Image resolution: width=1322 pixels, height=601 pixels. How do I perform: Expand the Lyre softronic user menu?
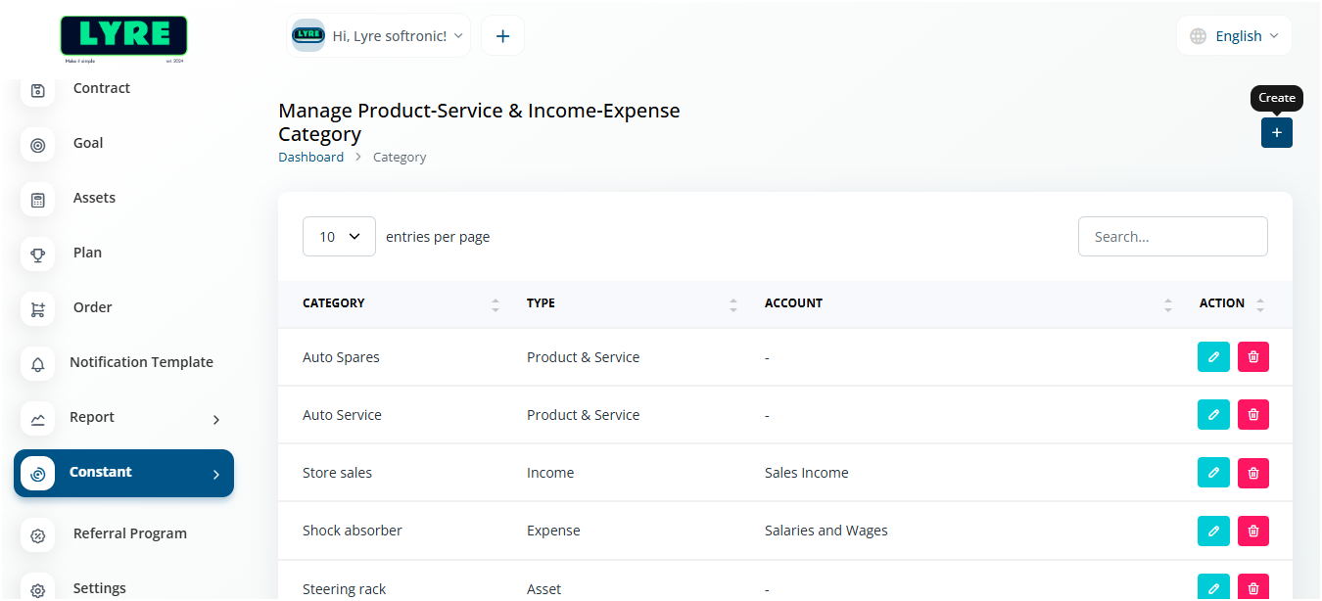tap(379, 36)
